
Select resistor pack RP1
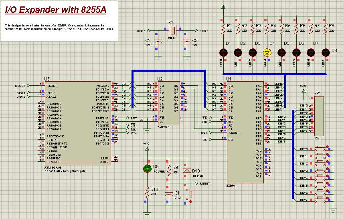[319, 116]
